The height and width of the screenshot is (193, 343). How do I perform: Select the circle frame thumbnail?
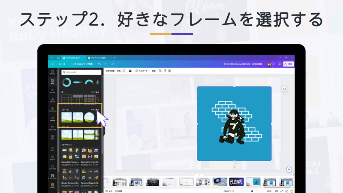click(89, 118)
